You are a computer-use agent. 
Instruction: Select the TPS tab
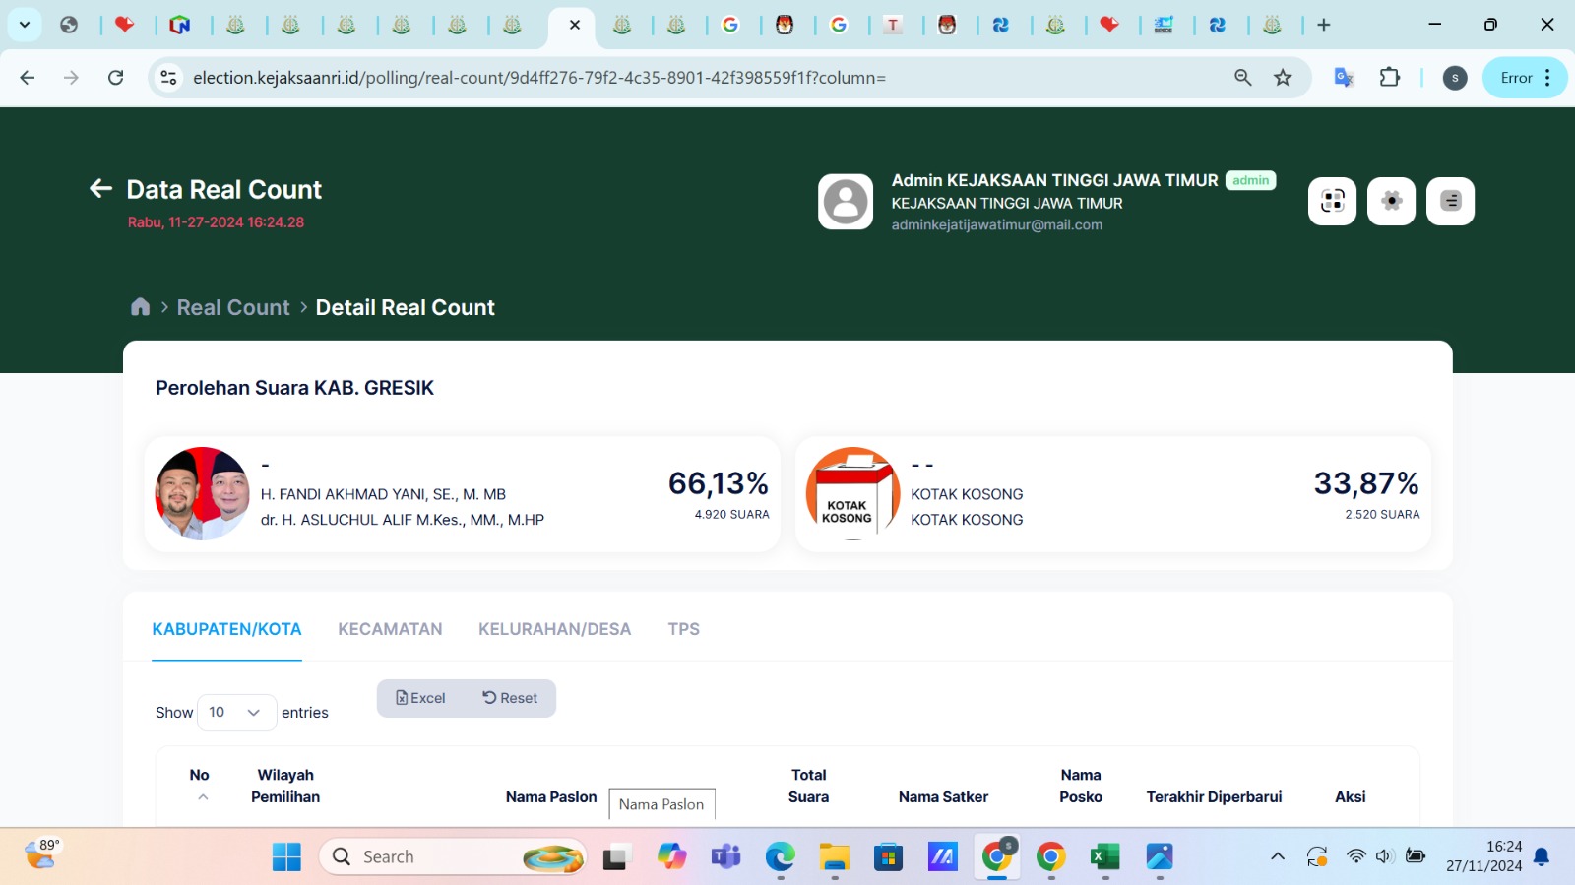click(x=683, y=629)
